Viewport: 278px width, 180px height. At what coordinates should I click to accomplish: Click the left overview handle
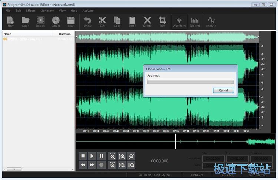pos(77,37)
